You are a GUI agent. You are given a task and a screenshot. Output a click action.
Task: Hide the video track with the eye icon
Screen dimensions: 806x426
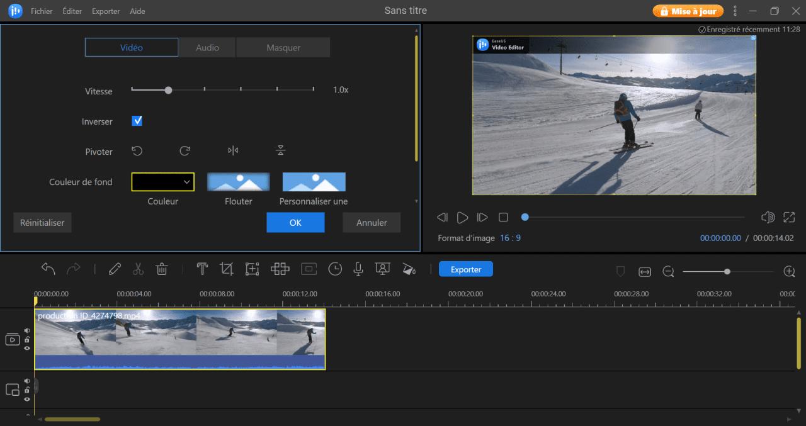[26, 349]
